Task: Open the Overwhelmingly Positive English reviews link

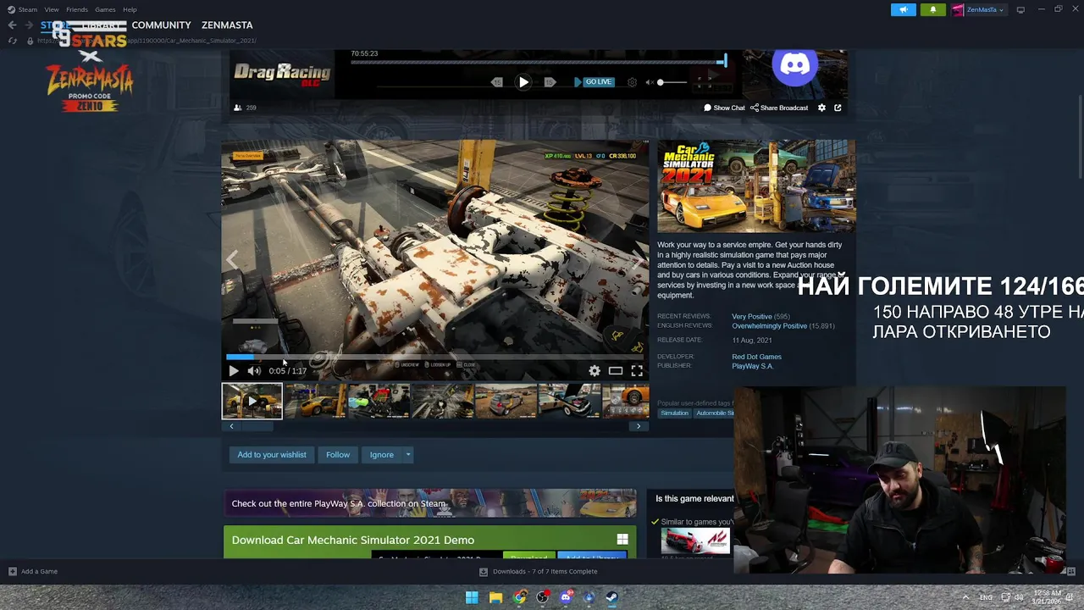Action: [x=769, y=326]
